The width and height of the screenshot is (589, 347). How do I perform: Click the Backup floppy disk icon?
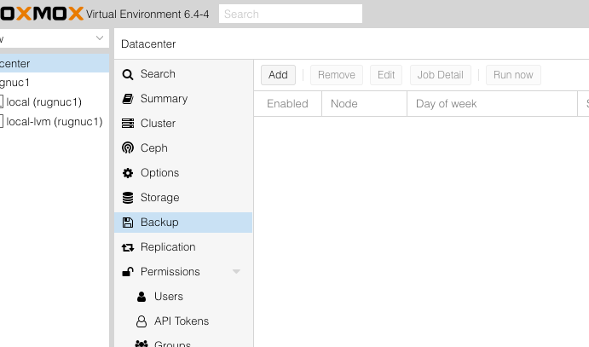pyautogui.click(x=128, y=223)
